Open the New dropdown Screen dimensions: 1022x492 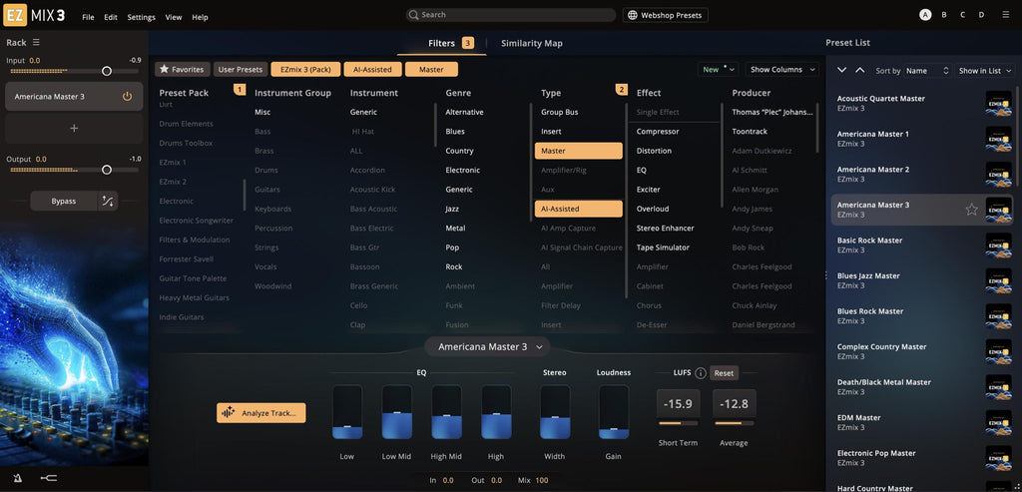point(719,69)
